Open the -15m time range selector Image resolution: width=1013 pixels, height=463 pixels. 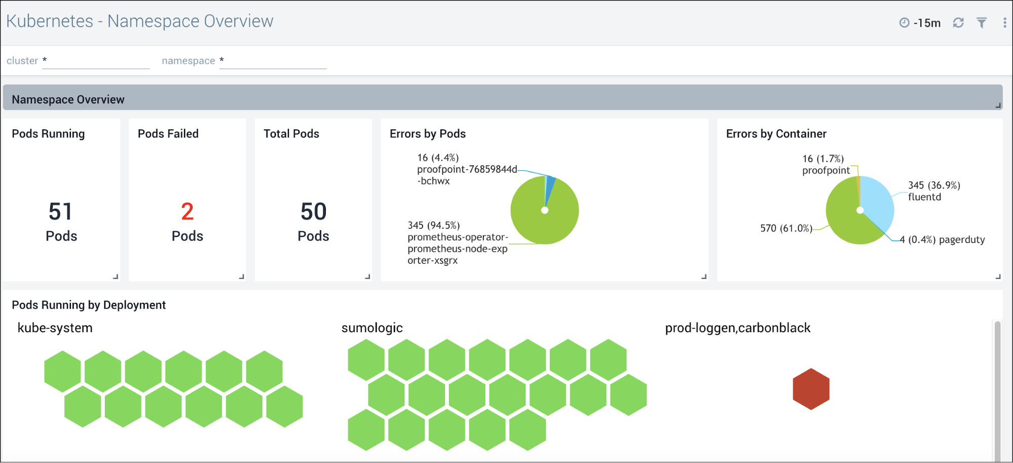[927, 23]
